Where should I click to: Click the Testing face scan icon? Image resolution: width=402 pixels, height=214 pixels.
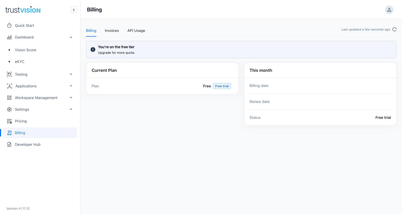[x=9, y=74]
